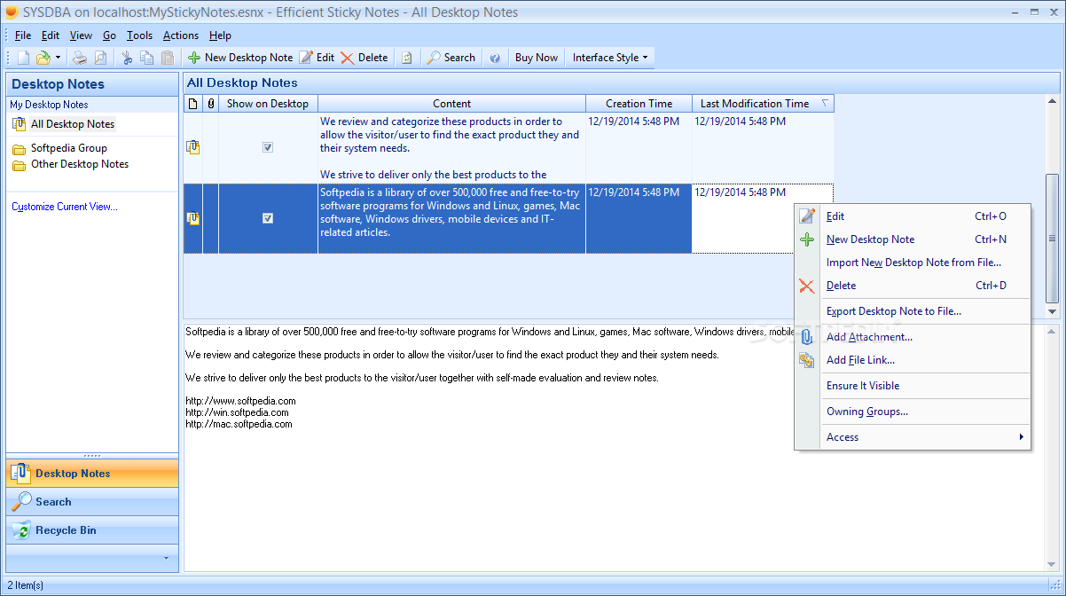This screenshot has width=1066, height=596.
Task: Choose Add File Link from context menu
Action: tap(913, 360)
